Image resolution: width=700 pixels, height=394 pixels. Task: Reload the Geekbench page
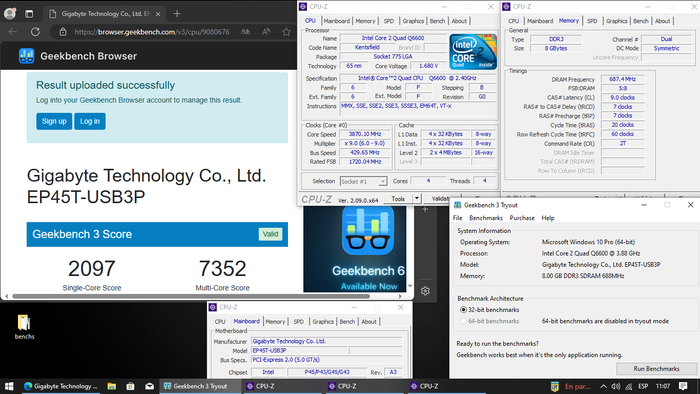pos(35,32)
